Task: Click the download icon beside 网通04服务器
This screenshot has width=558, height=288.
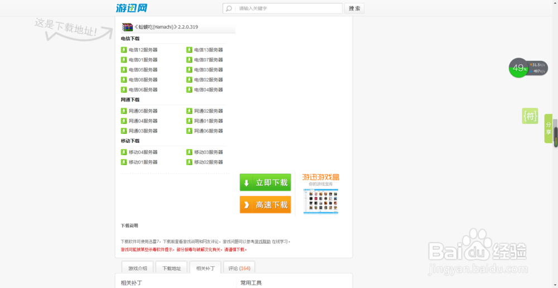Action: 124,121
